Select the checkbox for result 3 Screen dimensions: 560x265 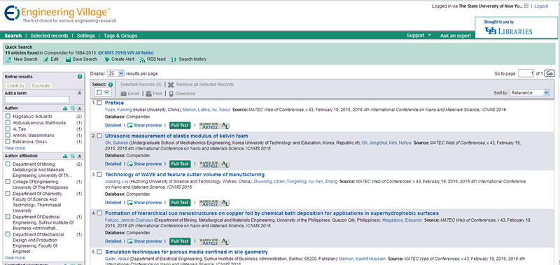tap(99, 174)
